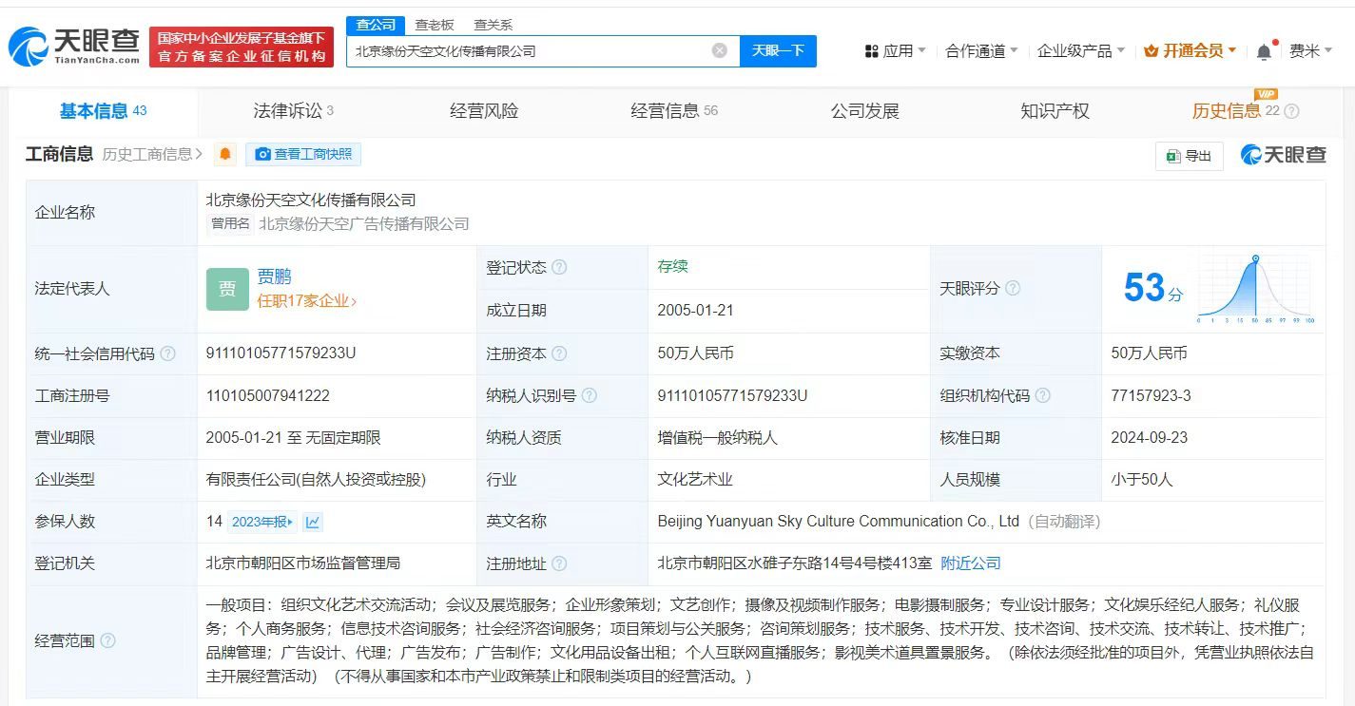Clear the search box with the X icon
This screenshot has height=706, width=1355.
tap(720, 51)
